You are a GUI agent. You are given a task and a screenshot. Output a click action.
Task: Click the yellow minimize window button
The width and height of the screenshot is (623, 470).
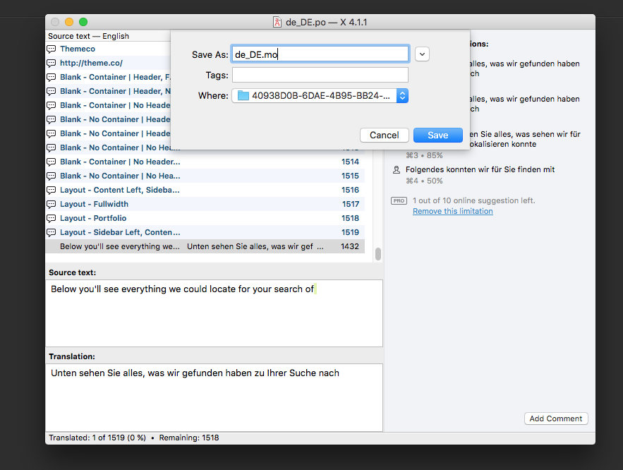pos(69,22)
